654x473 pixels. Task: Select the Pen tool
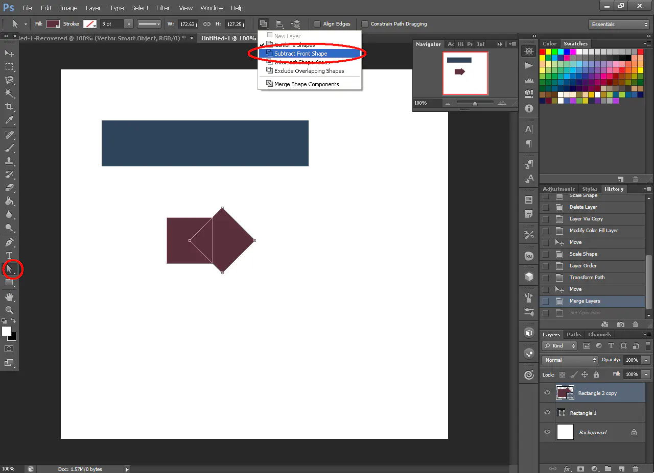[x=9, y=242]
